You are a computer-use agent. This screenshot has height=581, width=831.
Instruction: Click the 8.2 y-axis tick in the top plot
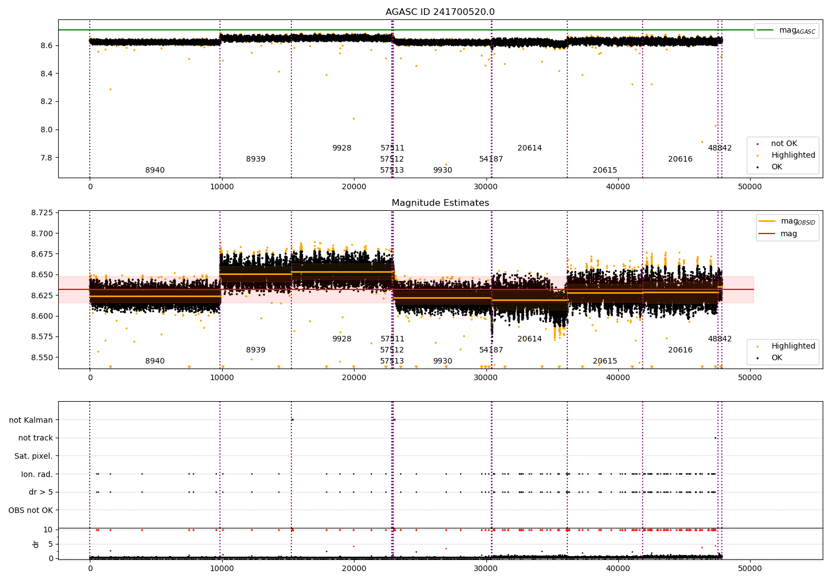(x=47, y=102)
